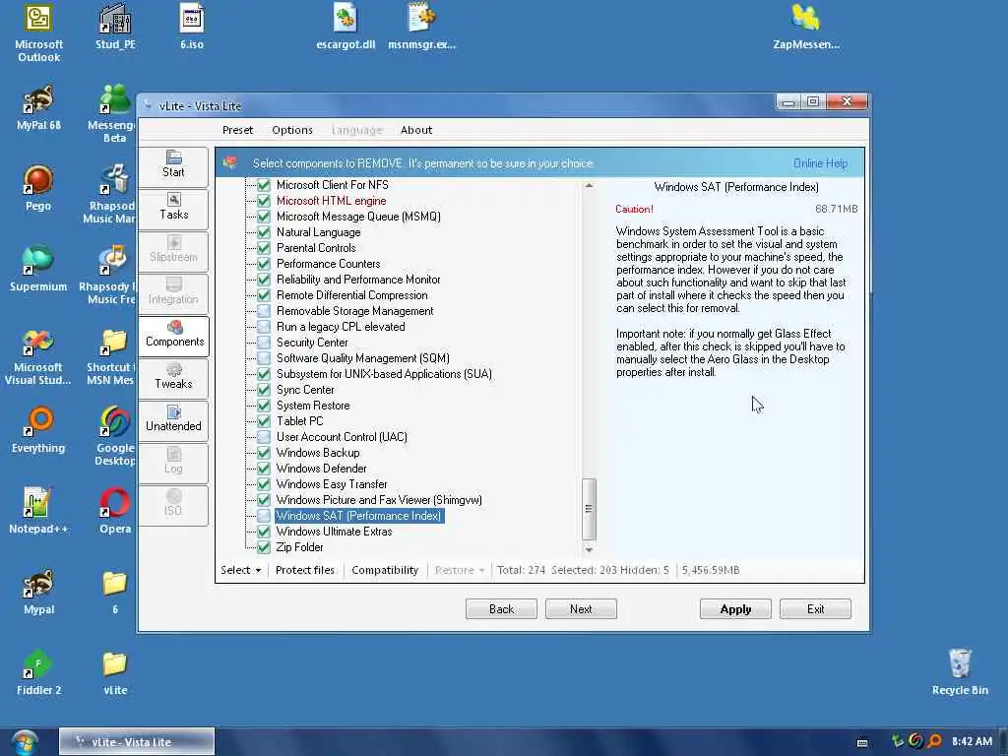
Task: Uncheck Microsoft HTML engine component
Action: pos(264,201)
